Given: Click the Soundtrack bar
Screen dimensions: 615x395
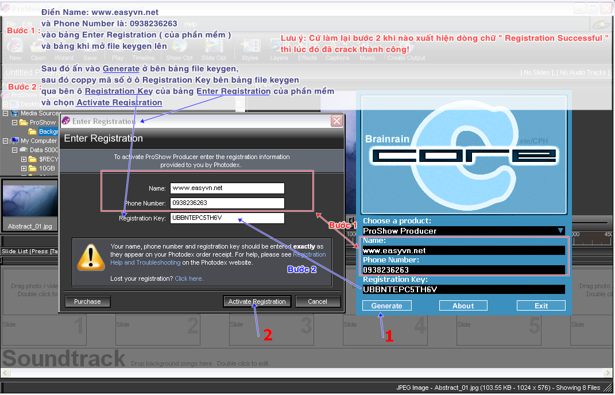Looking at the screenshot, I should coord(306,358).
